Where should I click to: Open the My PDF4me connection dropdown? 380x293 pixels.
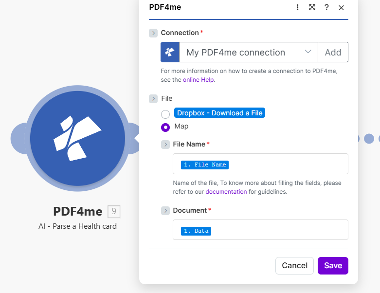249,52
